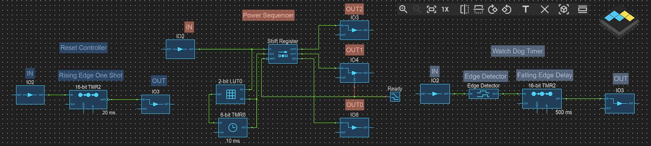651x146 pixels.
Task: Select the 2-bit LUT0 block
Action: (231, 94)
